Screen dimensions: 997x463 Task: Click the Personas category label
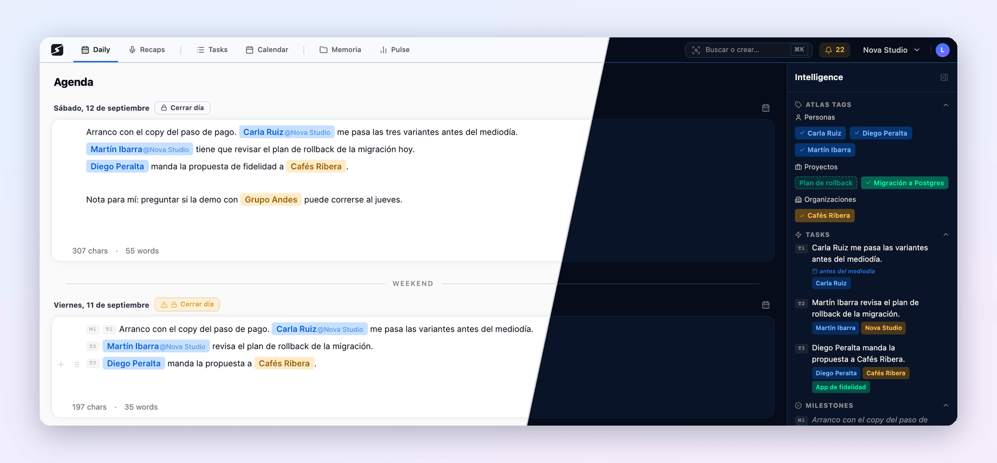point(815,117)
